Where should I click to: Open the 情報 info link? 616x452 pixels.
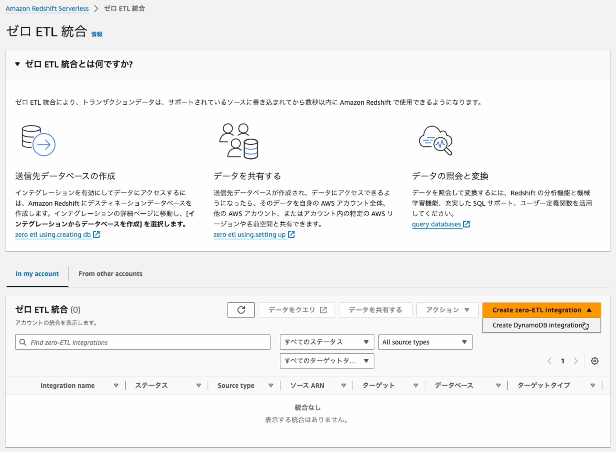pos(97,34)
